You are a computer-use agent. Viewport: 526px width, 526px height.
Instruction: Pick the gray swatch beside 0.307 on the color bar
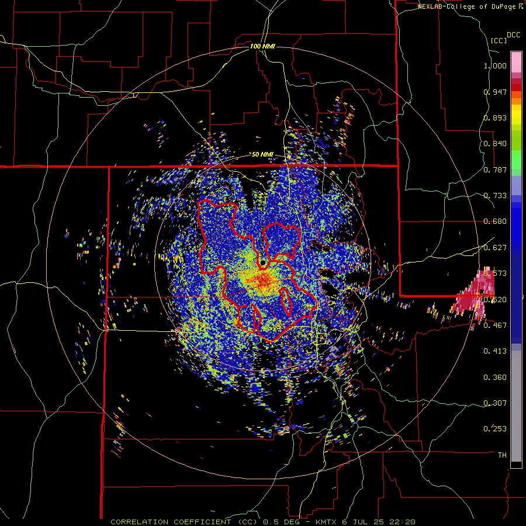[x=516, y=406]
